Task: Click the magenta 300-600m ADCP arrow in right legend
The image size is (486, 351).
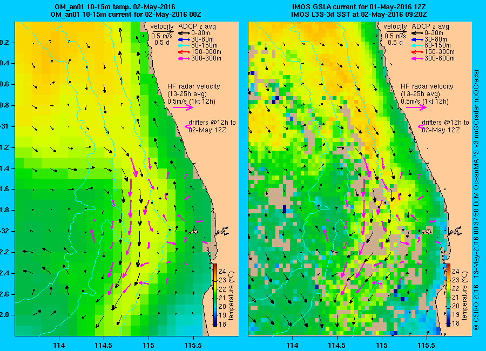Action: tap(417, 58)
